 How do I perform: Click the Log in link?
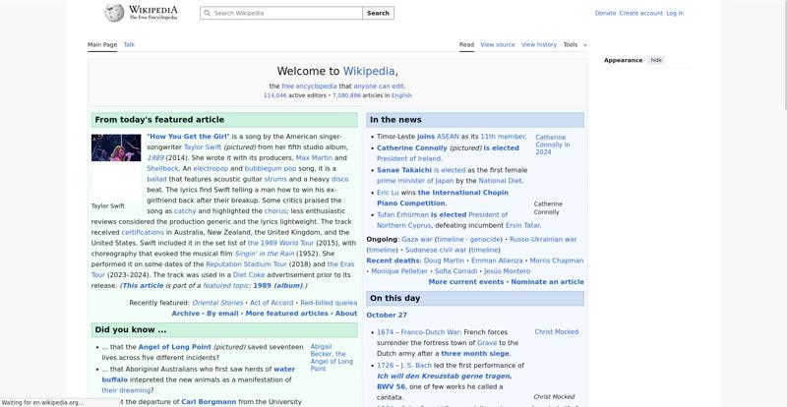coord(675,13)
